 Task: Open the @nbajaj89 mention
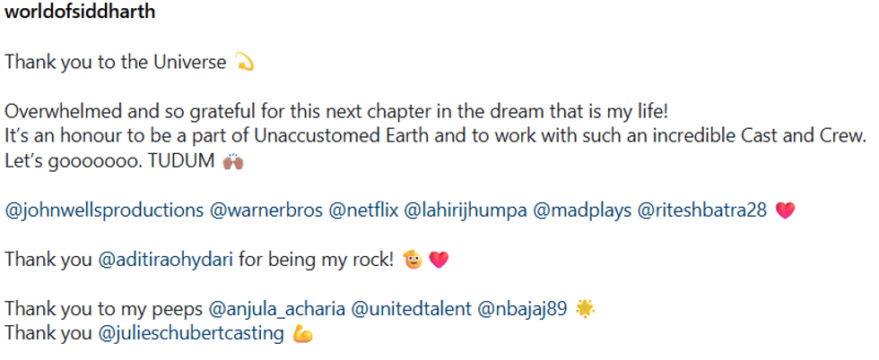[522, 310]
